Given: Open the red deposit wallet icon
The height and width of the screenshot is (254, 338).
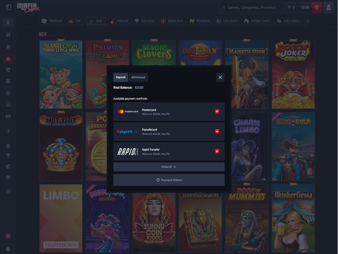Looking at the screenshot, I should 316,7.
